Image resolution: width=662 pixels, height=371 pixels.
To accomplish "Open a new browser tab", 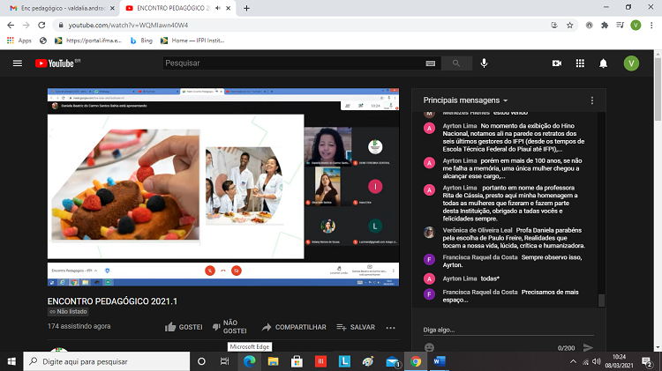I will [246, 8].
